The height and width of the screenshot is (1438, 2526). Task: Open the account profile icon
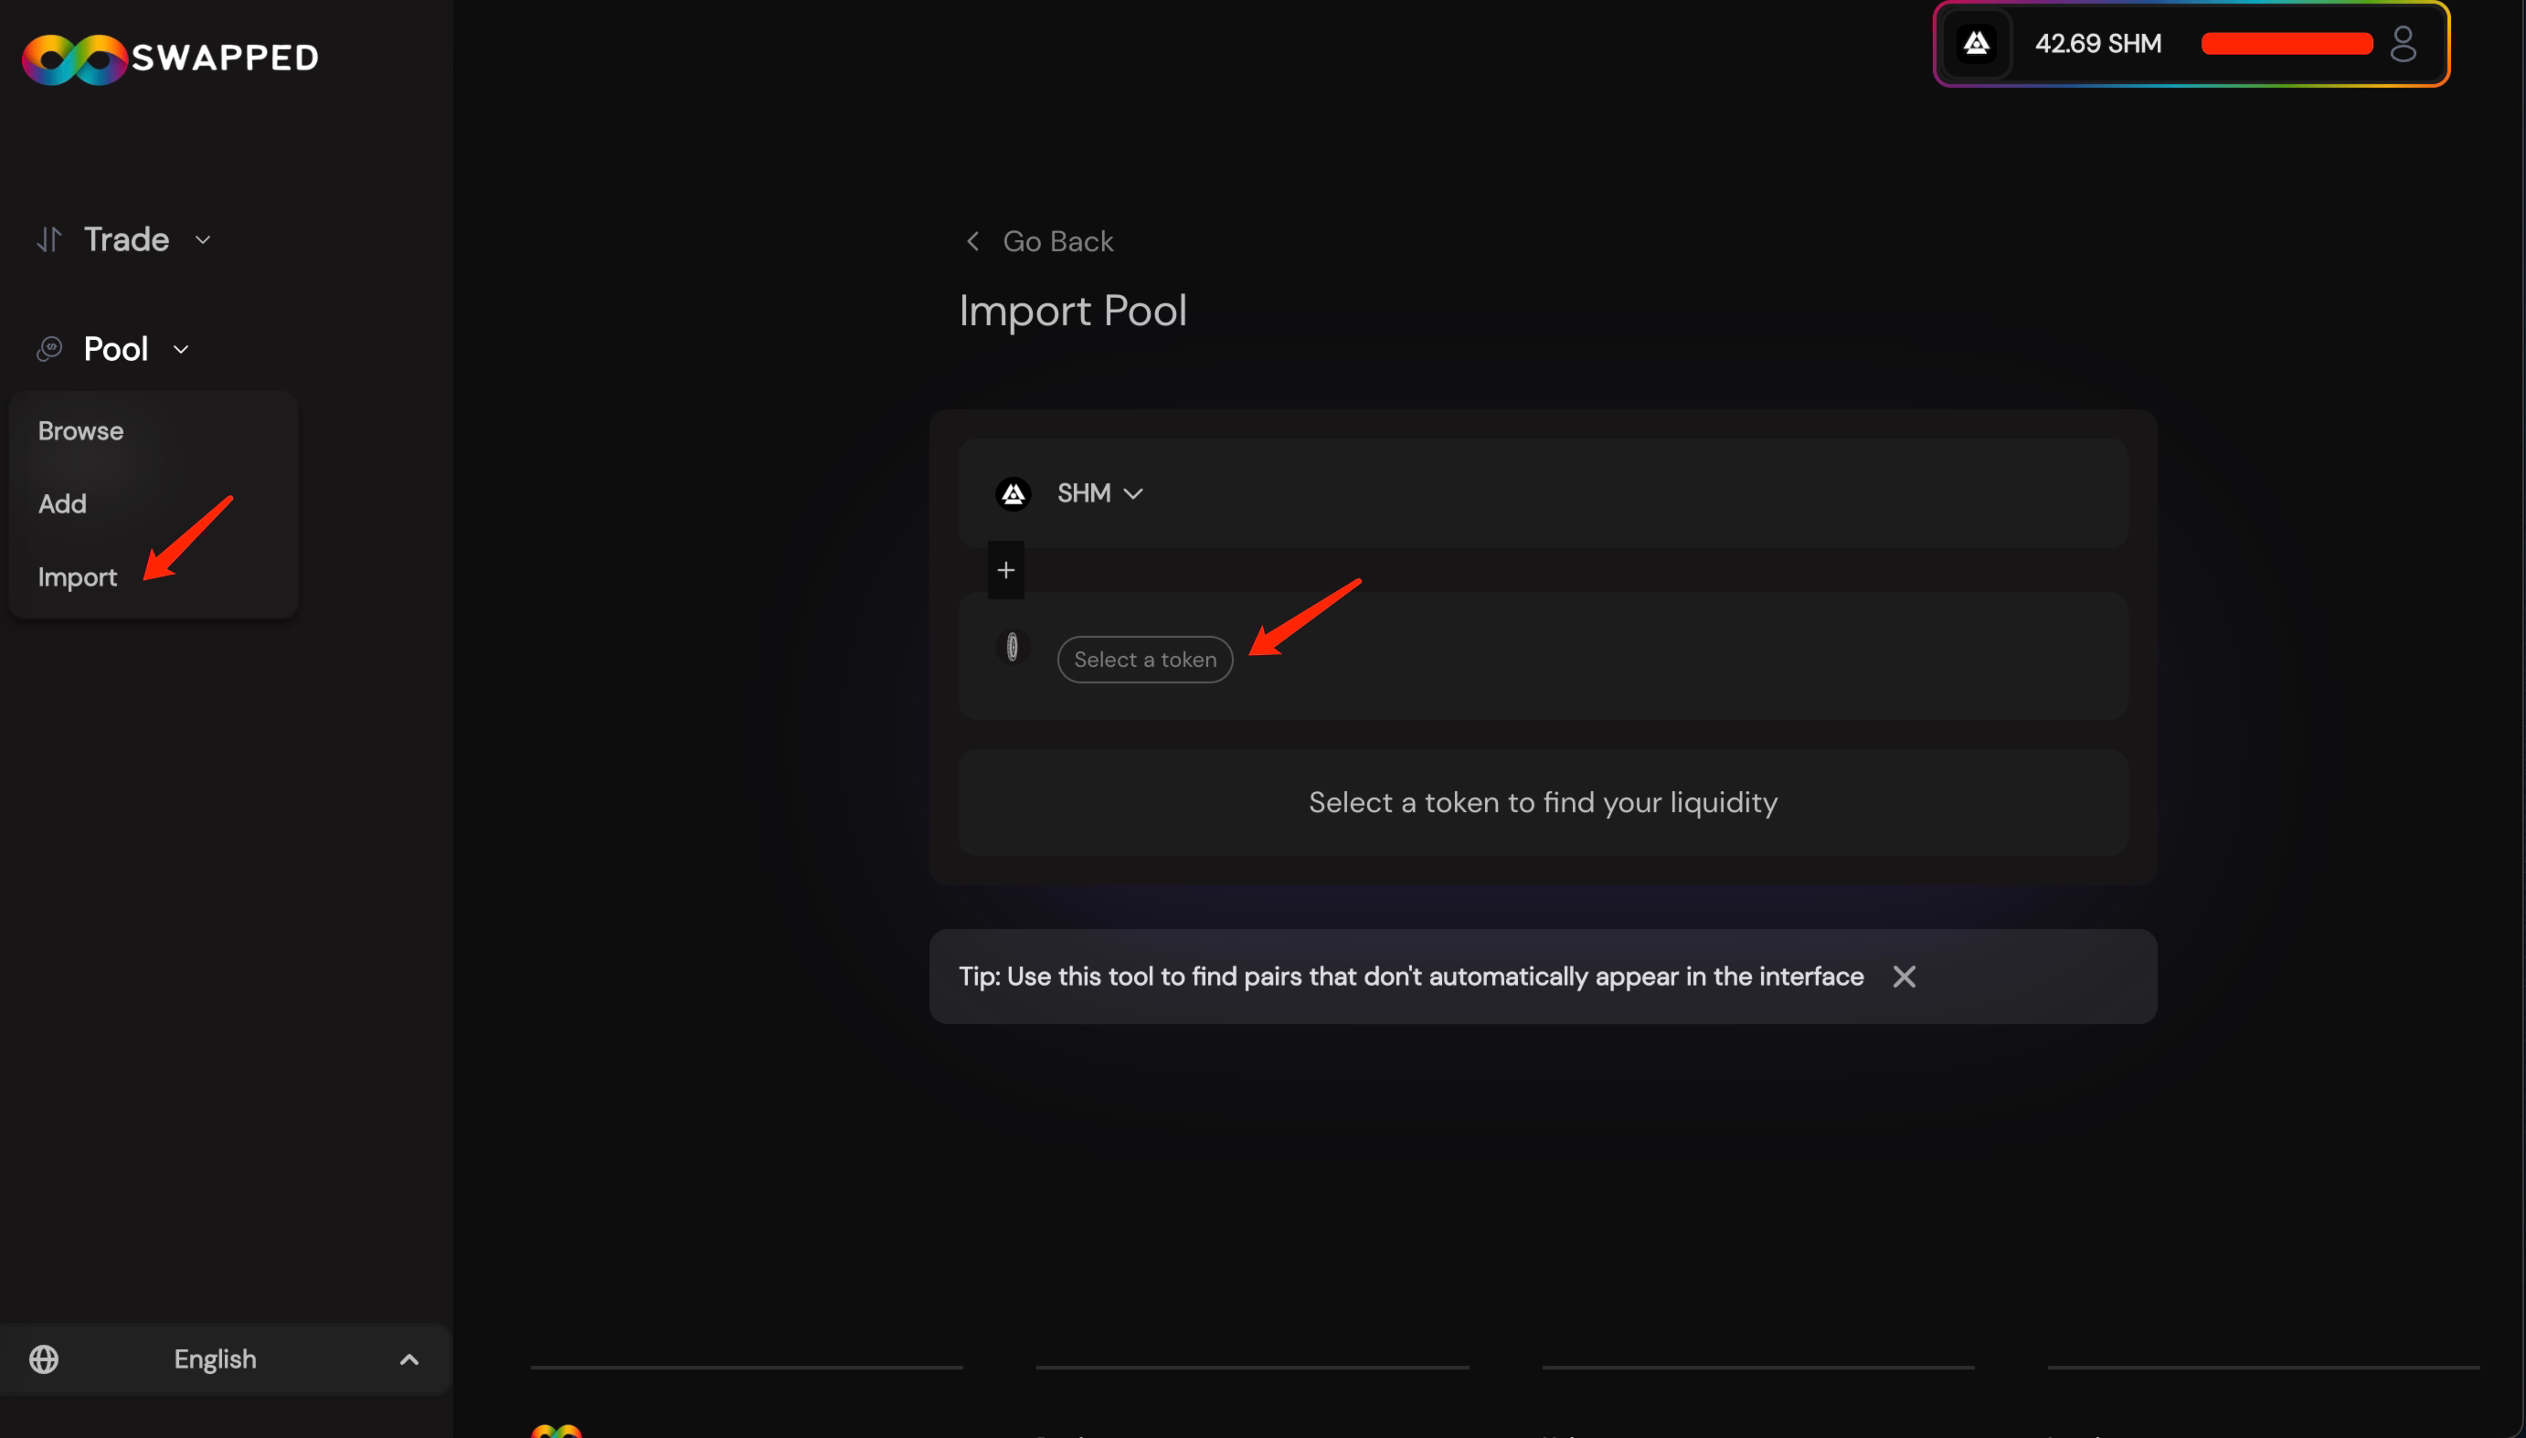point(2403,44)
